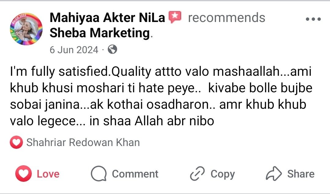Click the Share arrow icon
The height and width of the screenshot is (194, 330).
coord(273,174)
